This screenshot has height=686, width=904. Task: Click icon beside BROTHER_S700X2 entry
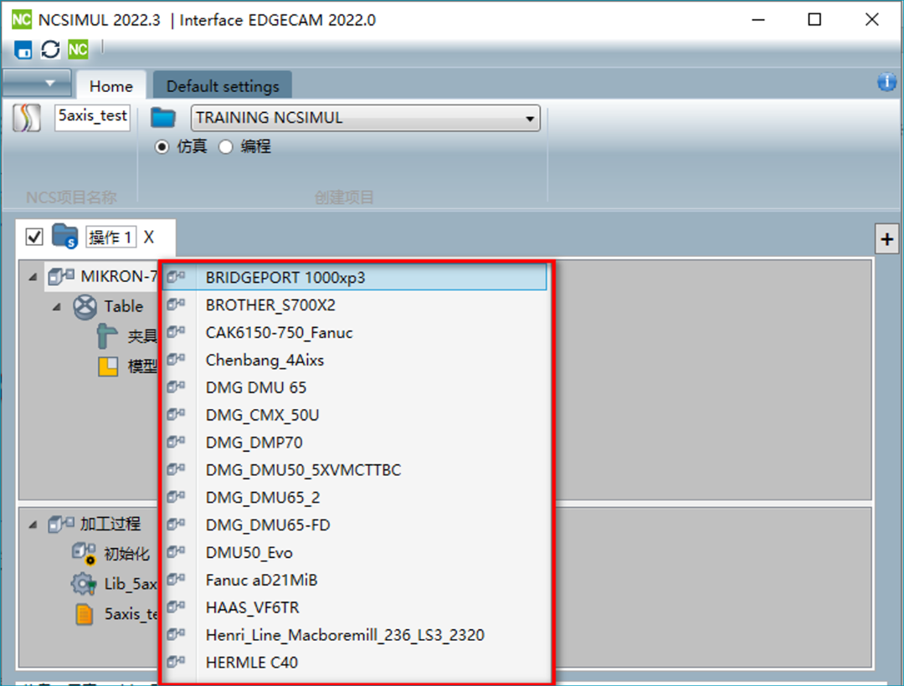pos(176,305)
